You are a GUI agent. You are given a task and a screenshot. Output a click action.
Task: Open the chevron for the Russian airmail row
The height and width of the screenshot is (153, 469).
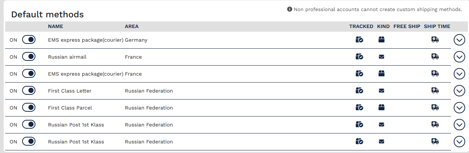click(x=459, y=57)
